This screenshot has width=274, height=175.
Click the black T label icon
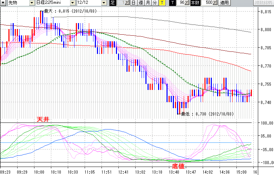click(x=172, y=3)
